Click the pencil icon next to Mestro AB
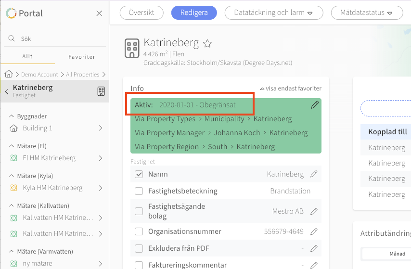The height and width of the screenshot is (269, 411). point(314,211)
